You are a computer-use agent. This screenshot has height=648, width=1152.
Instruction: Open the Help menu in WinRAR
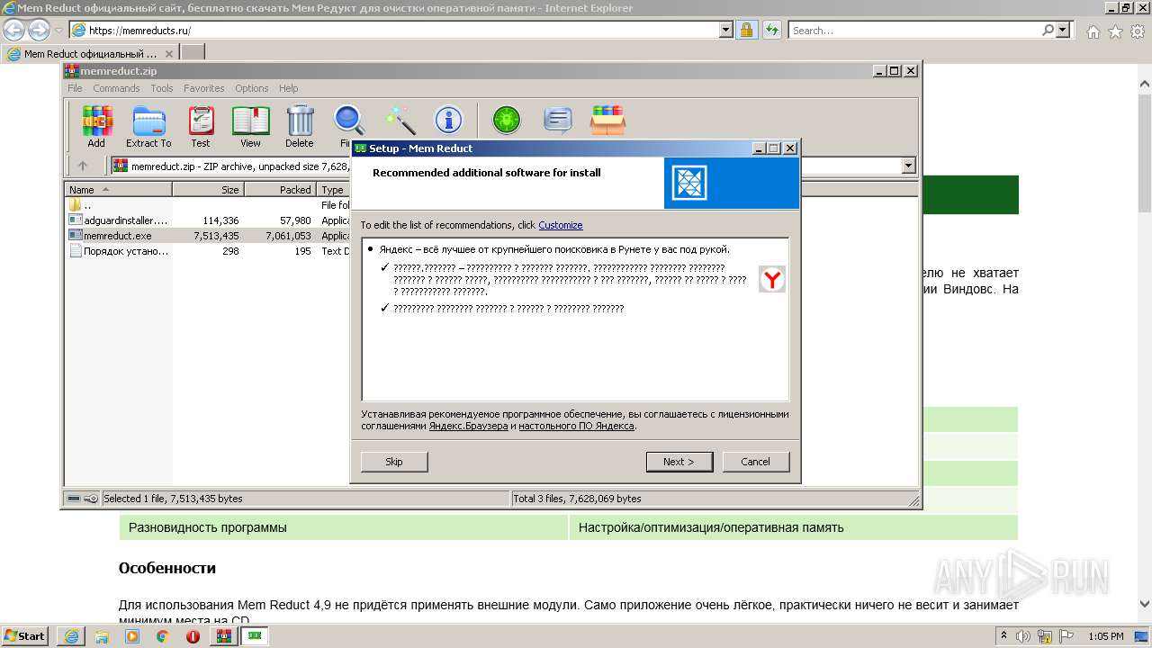288,88
